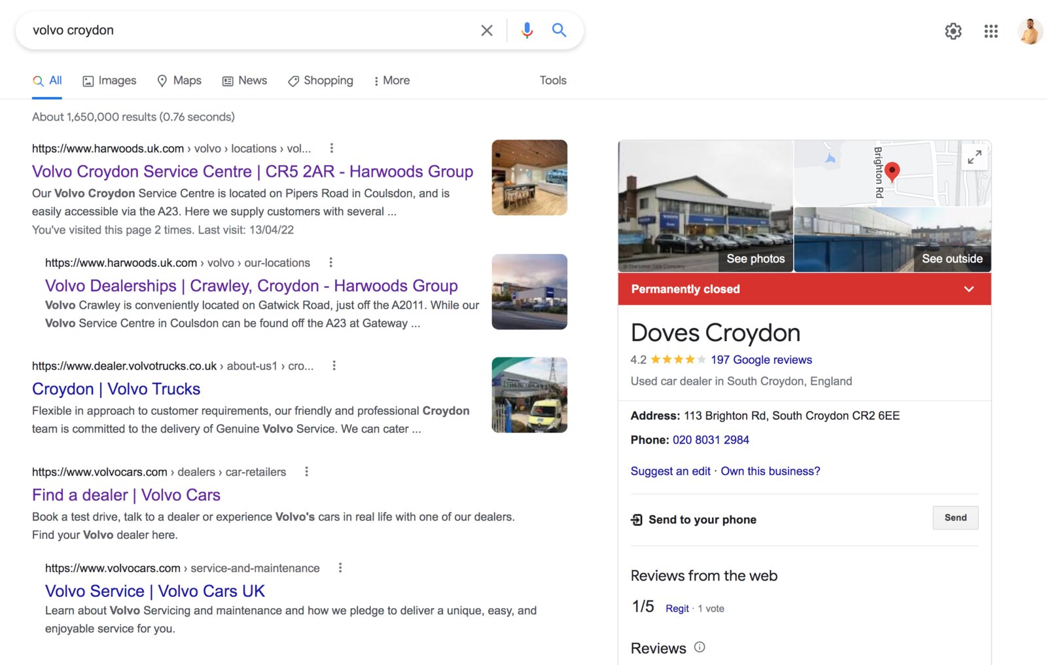Expand the map with the arrows icon

tap(974, 157)
